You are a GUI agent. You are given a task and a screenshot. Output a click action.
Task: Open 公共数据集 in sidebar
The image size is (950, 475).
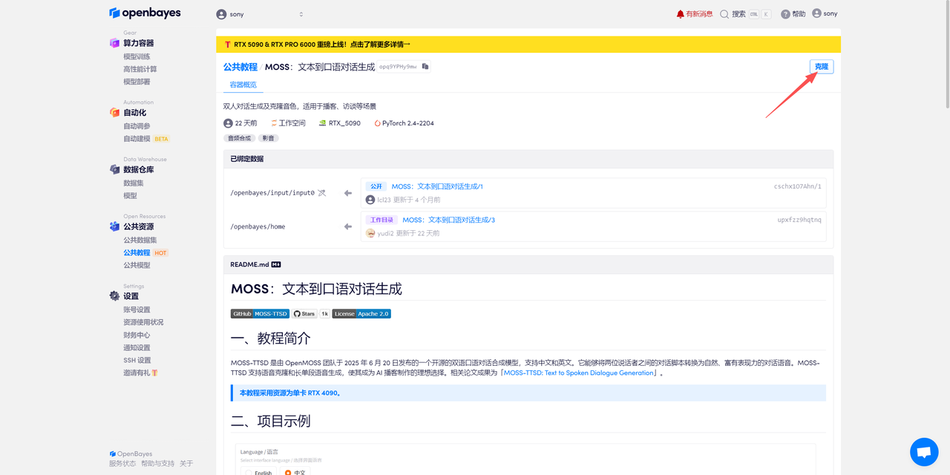tap(140, 240)
